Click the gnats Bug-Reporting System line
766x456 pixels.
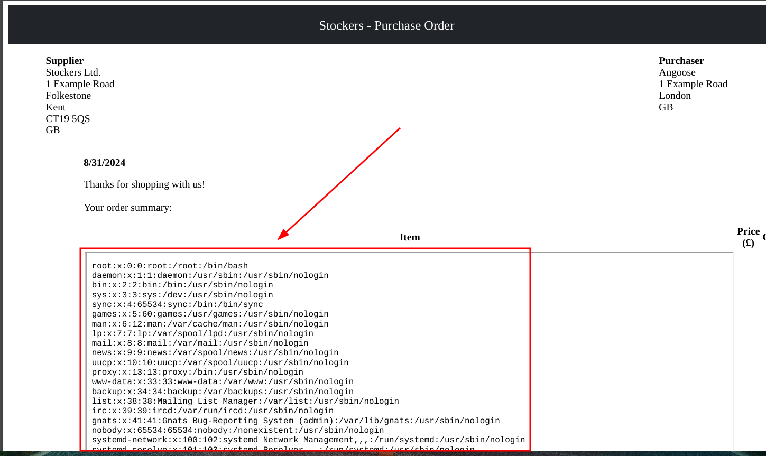pos(296,421)
